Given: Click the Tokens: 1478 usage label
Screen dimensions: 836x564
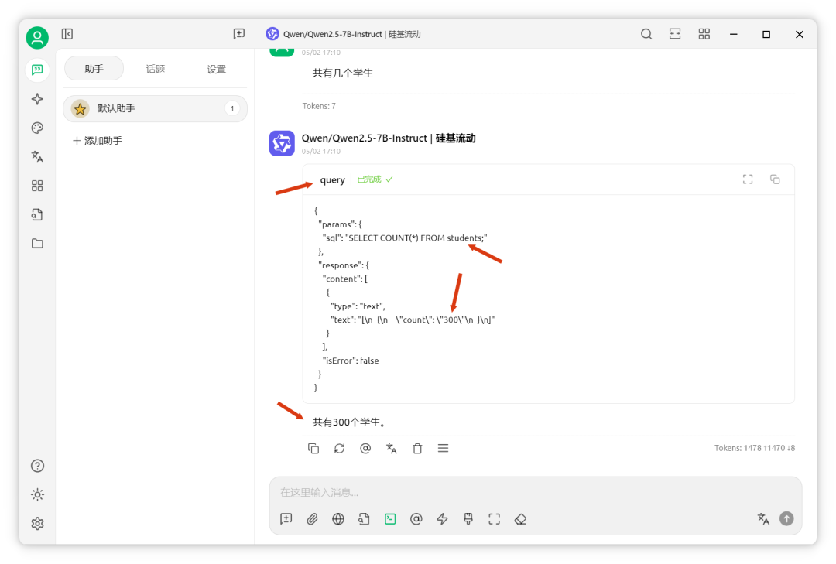Looking at the screenshot, I should pyautogui.click(x=755, y=448).
